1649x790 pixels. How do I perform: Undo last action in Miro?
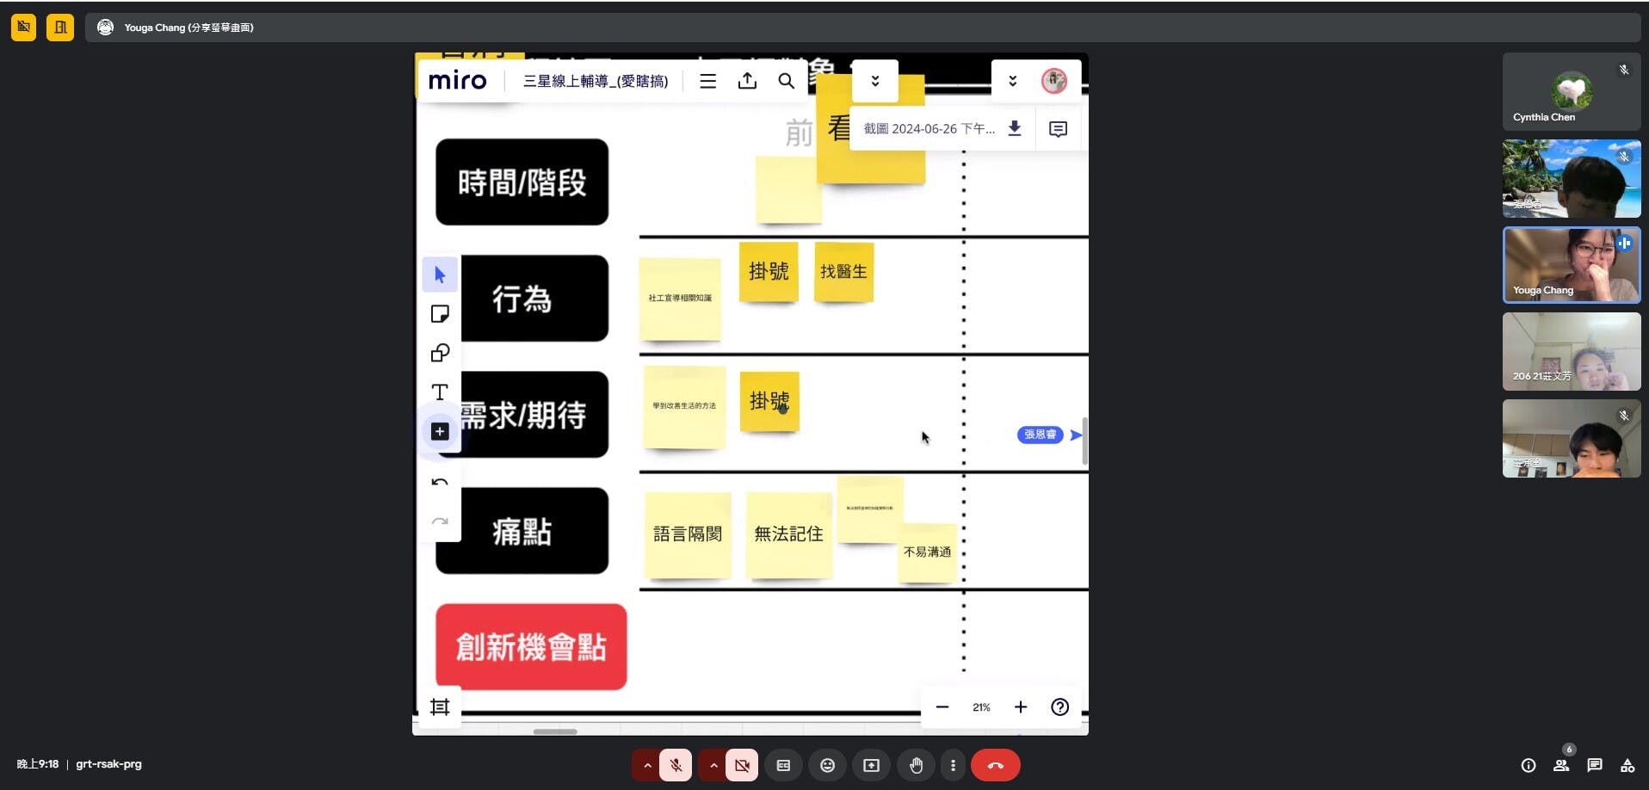tap(440, 482)
